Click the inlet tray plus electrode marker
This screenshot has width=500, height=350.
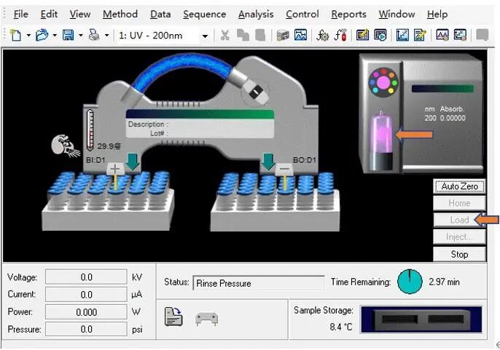click(114, 169)
